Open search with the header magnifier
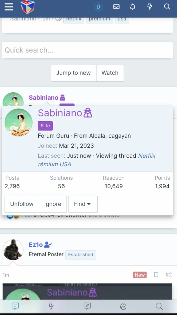 [x=167, y=7]
